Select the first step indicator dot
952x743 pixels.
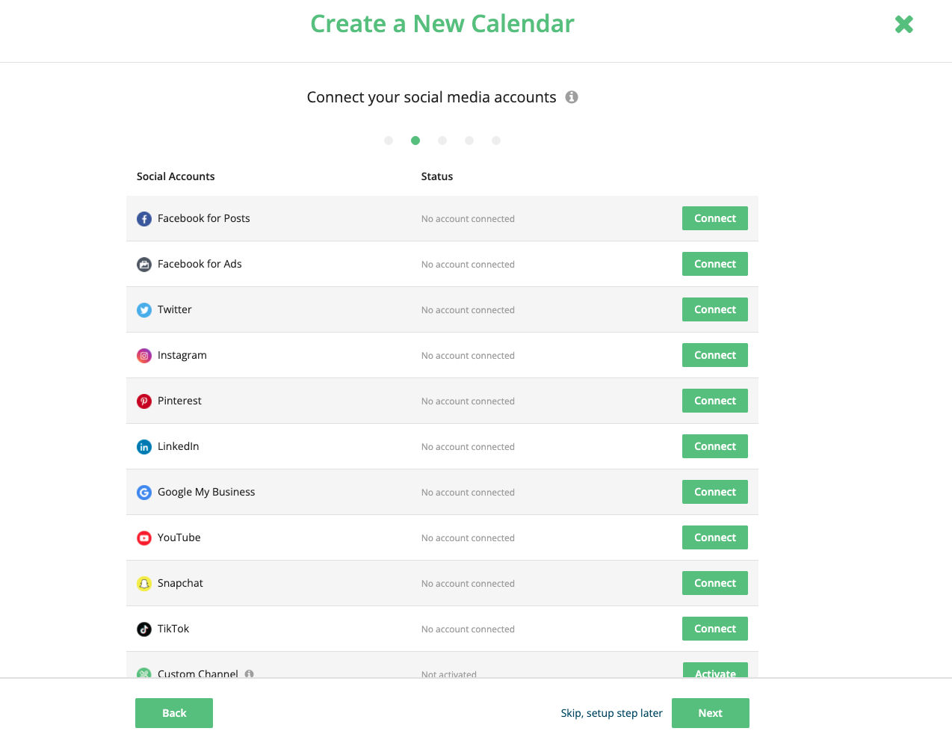pos(389,141)
